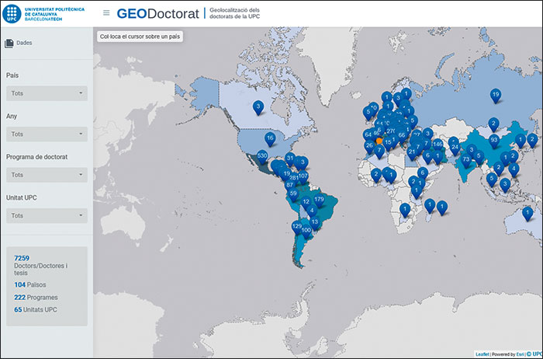Expand the Any year dropdown
543x359 pixels.
coord(47,134)
